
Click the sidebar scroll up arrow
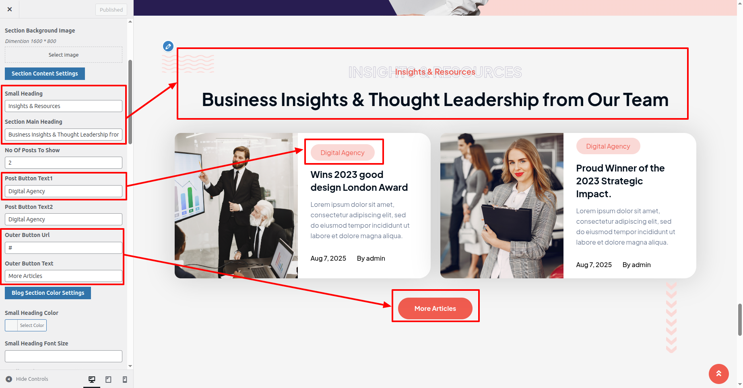click(130, 21)
